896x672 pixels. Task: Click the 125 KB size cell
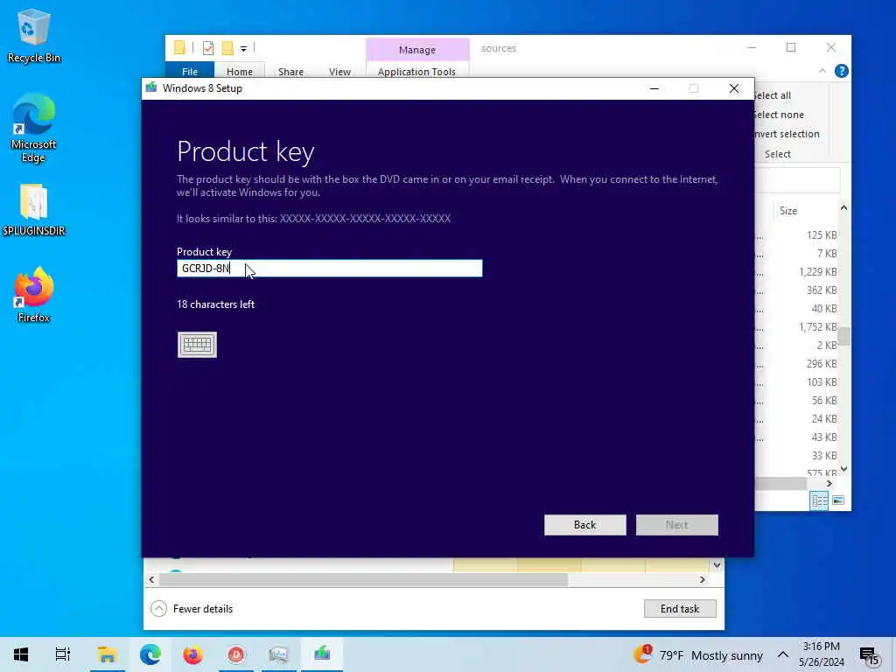coord(822,234)
